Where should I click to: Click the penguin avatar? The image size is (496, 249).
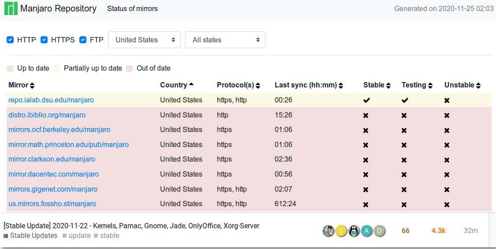tap(354, 231)
